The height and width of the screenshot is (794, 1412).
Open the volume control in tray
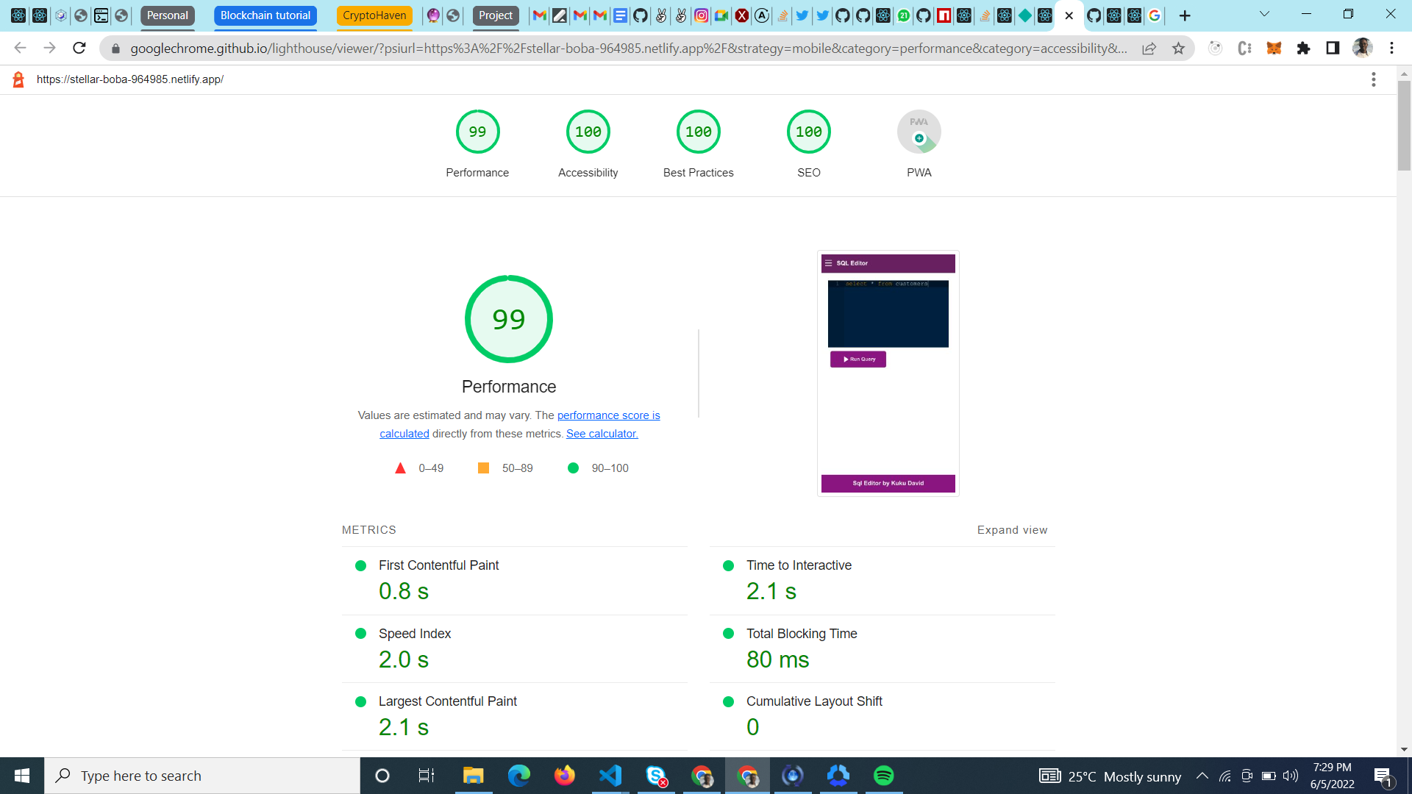1291,776
